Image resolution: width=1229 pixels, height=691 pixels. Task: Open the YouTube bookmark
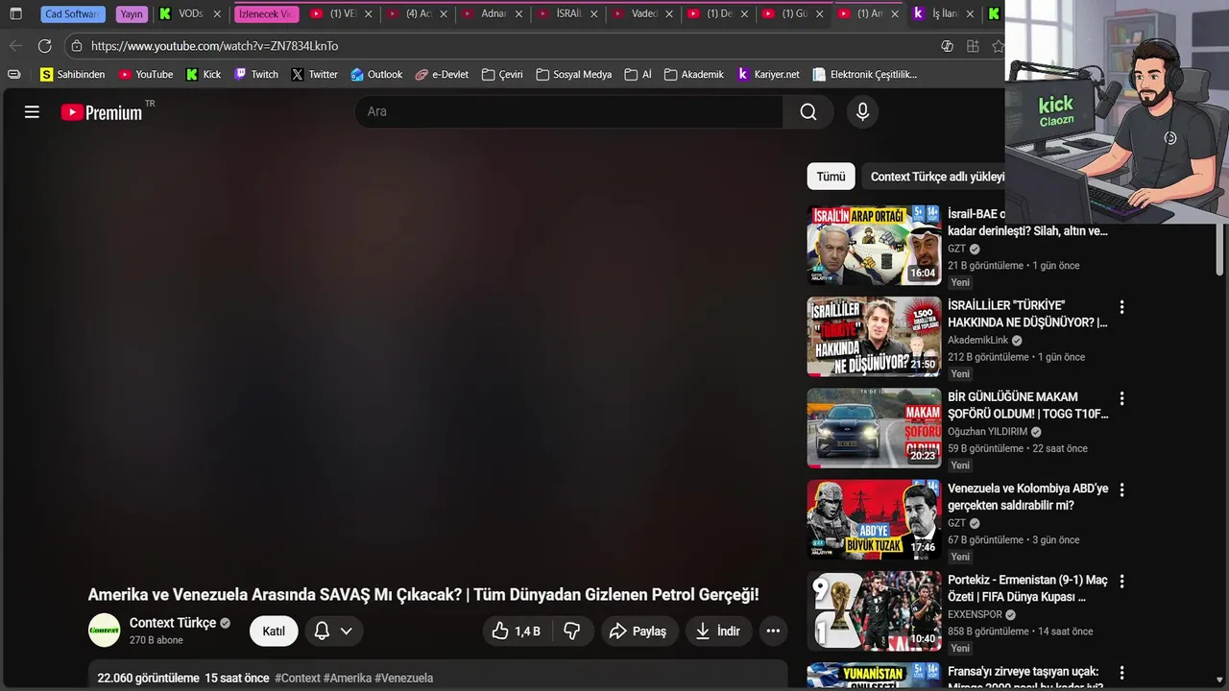pos(146,74)
